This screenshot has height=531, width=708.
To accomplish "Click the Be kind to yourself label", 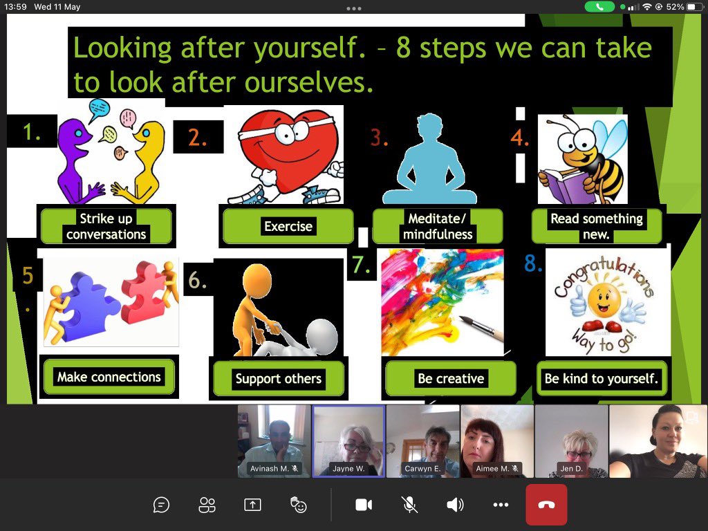I will point(602,378).
